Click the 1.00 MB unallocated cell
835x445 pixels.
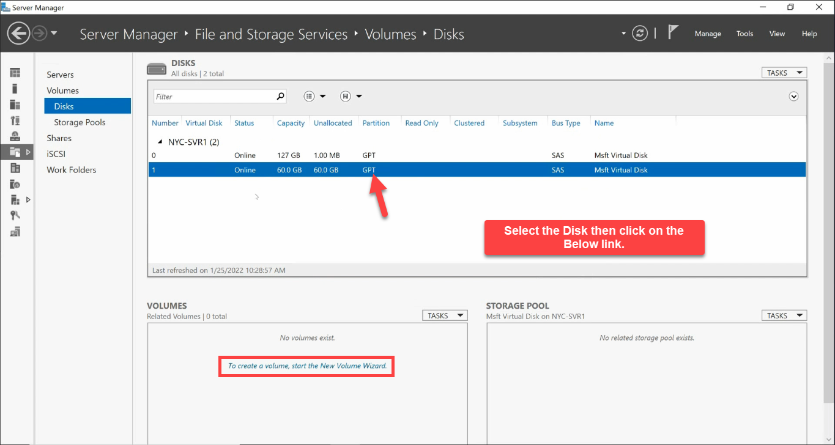pyautogui.click(x=326, y=155)
